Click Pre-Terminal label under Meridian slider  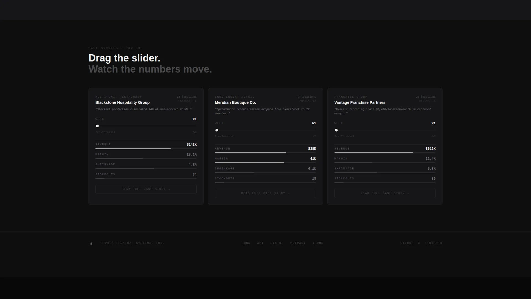(x=225, y=136)
